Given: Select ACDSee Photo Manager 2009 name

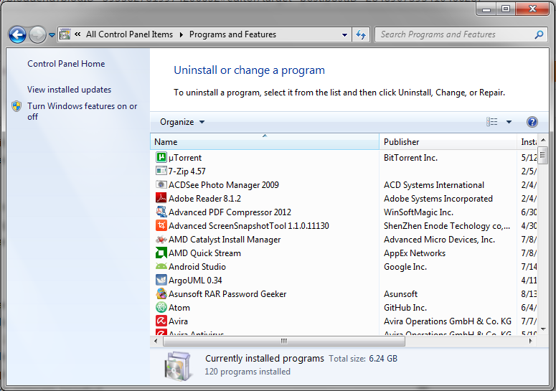Looking at the screenshot, I should point(224,185).
